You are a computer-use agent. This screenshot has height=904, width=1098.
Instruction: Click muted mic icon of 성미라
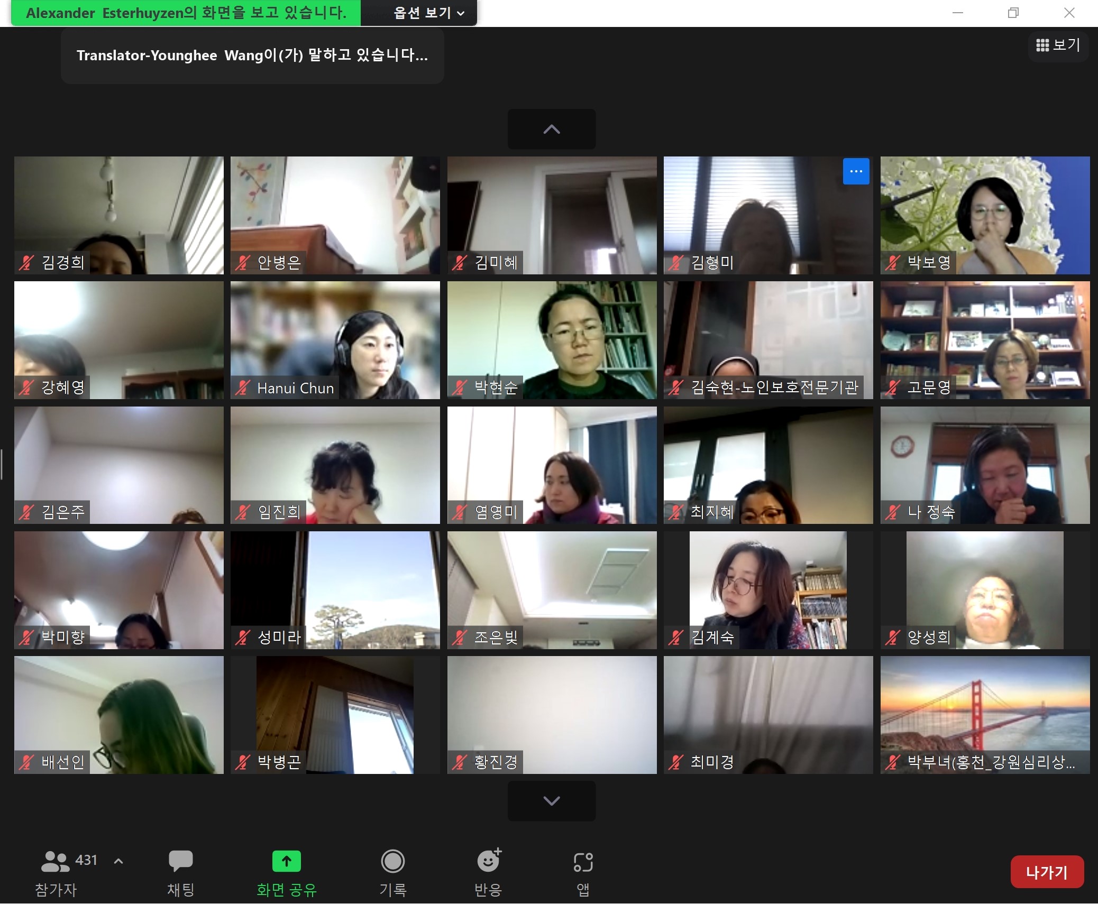tap(243, 638)
